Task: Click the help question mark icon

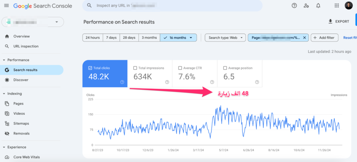Action: (294, 6)
